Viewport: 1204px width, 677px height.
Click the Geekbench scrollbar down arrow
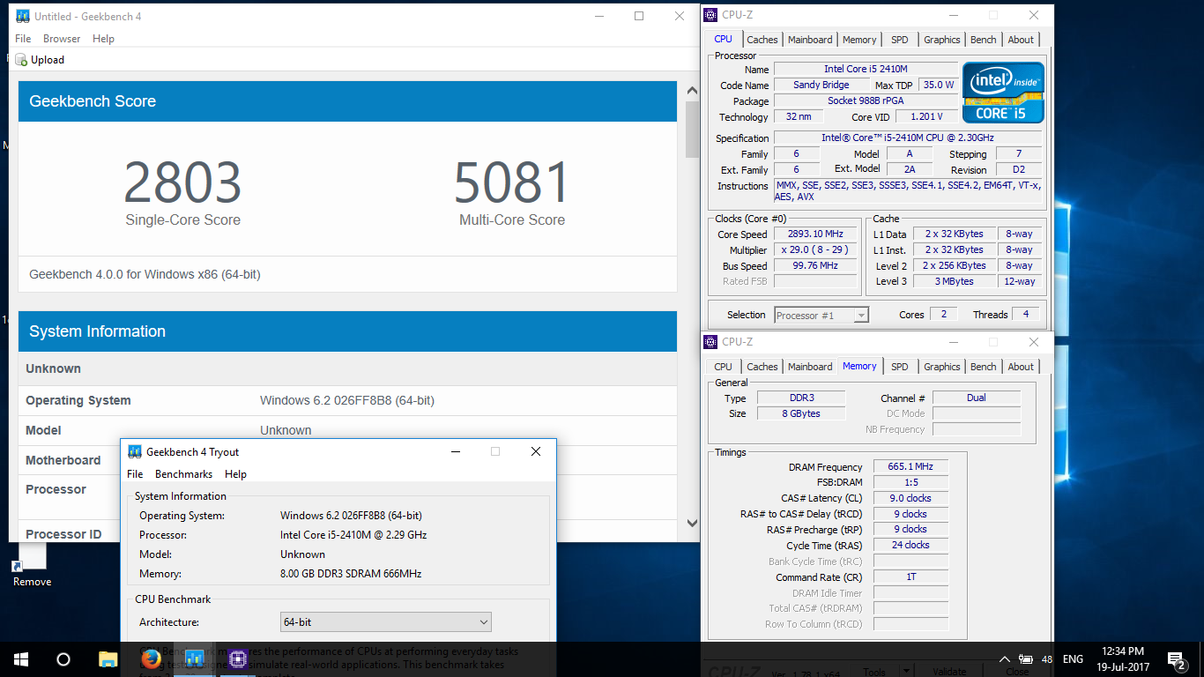pyautogui.click(x=692, y=523)
